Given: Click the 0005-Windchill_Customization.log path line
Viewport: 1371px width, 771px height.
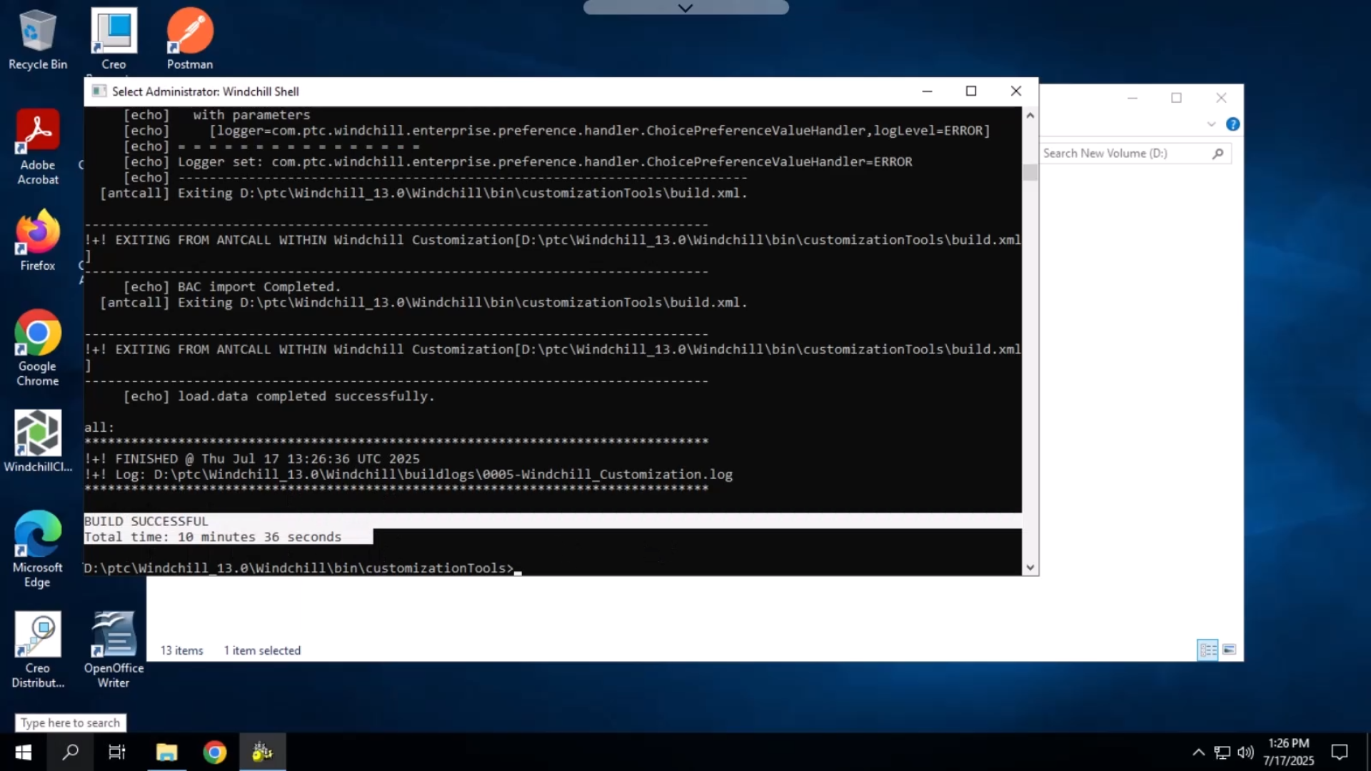Looking at the screenshot, I should pos(408,475).
